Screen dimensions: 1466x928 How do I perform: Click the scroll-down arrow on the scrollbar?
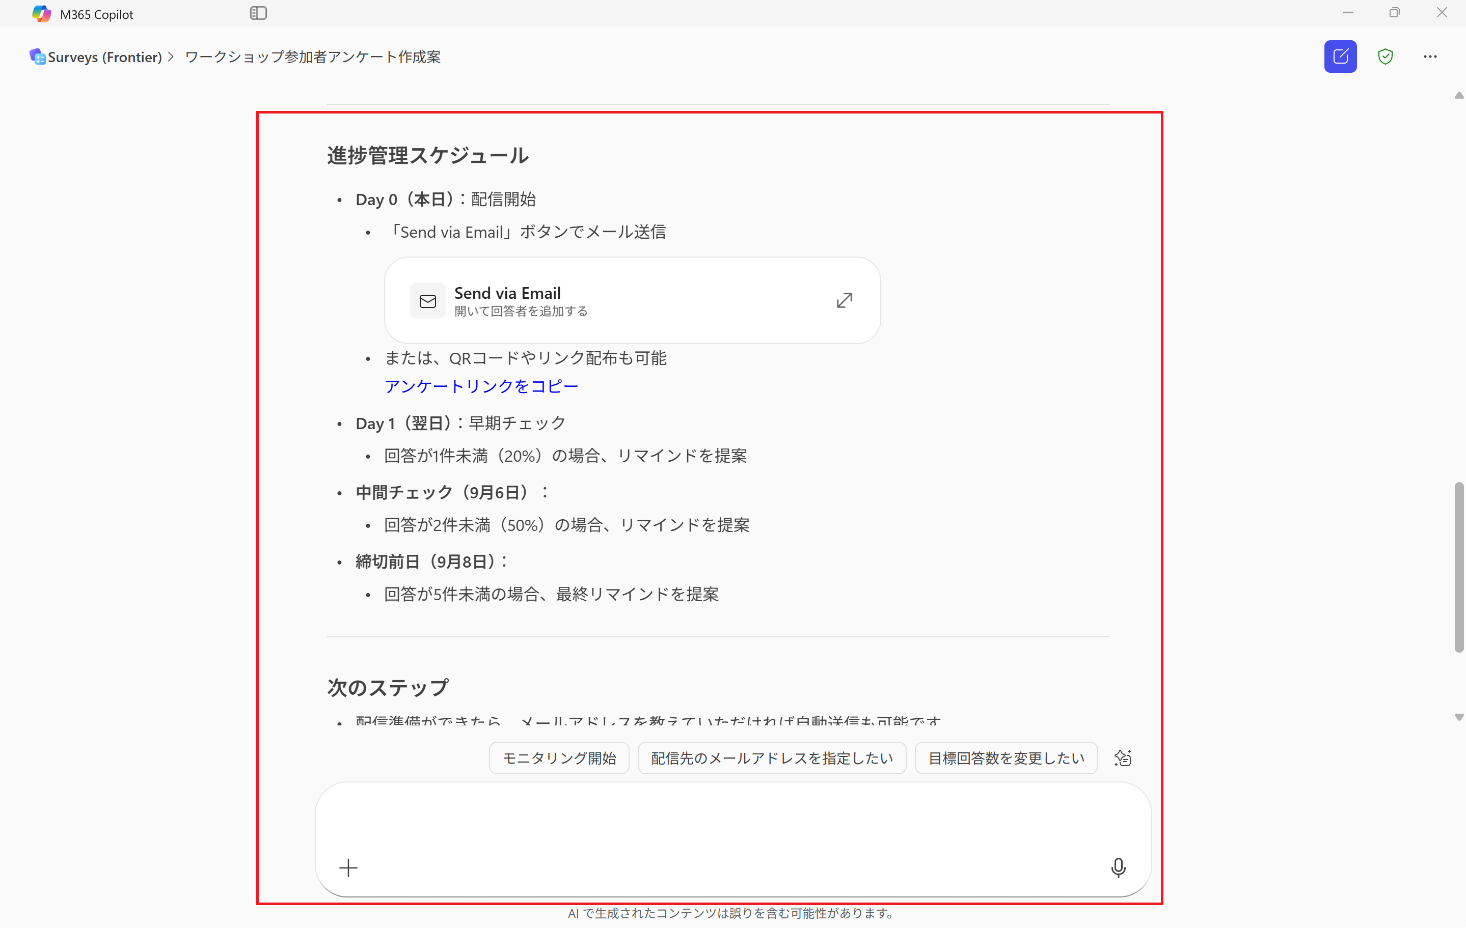point(1458,717)
